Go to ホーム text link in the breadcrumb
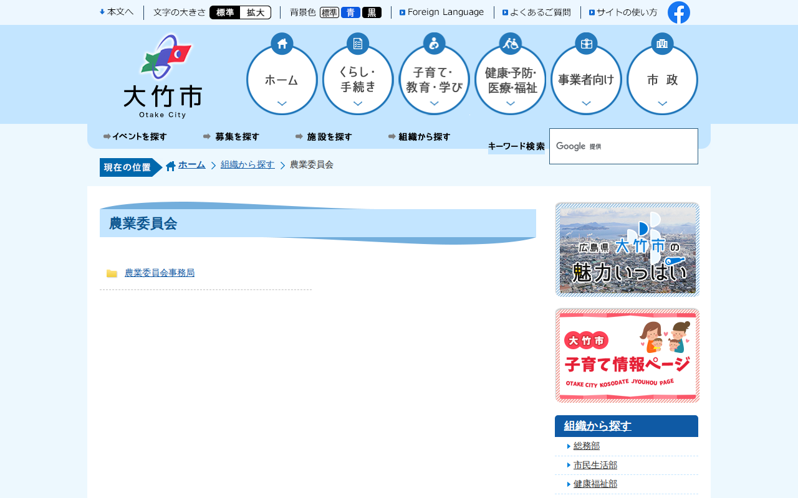This screenshot has width=798, height=498. tap(191, 165)
